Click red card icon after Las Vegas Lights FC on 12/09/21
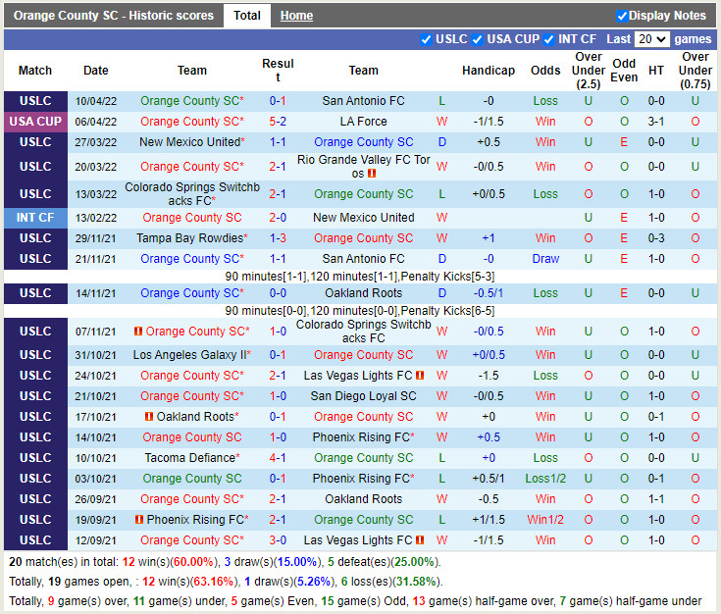 tap(420, 540)
